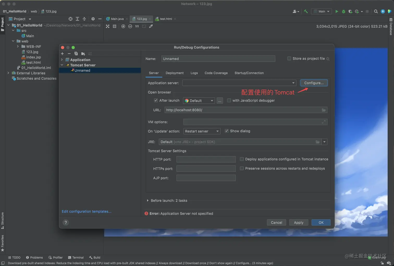Hide the Project panel with minus icon
Screen dimensions: 394x266
(100, 19)
